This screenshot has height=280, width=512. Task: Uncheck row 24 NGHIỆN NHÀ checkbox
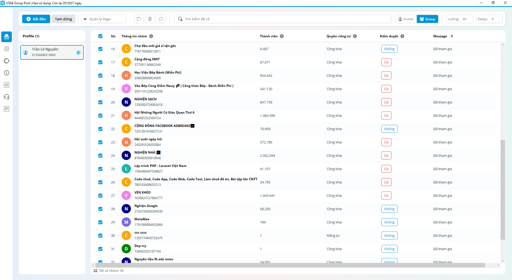point(101,155)
